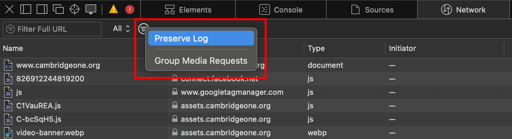Click connect.facebook.net domain cell

coord(219,79)
